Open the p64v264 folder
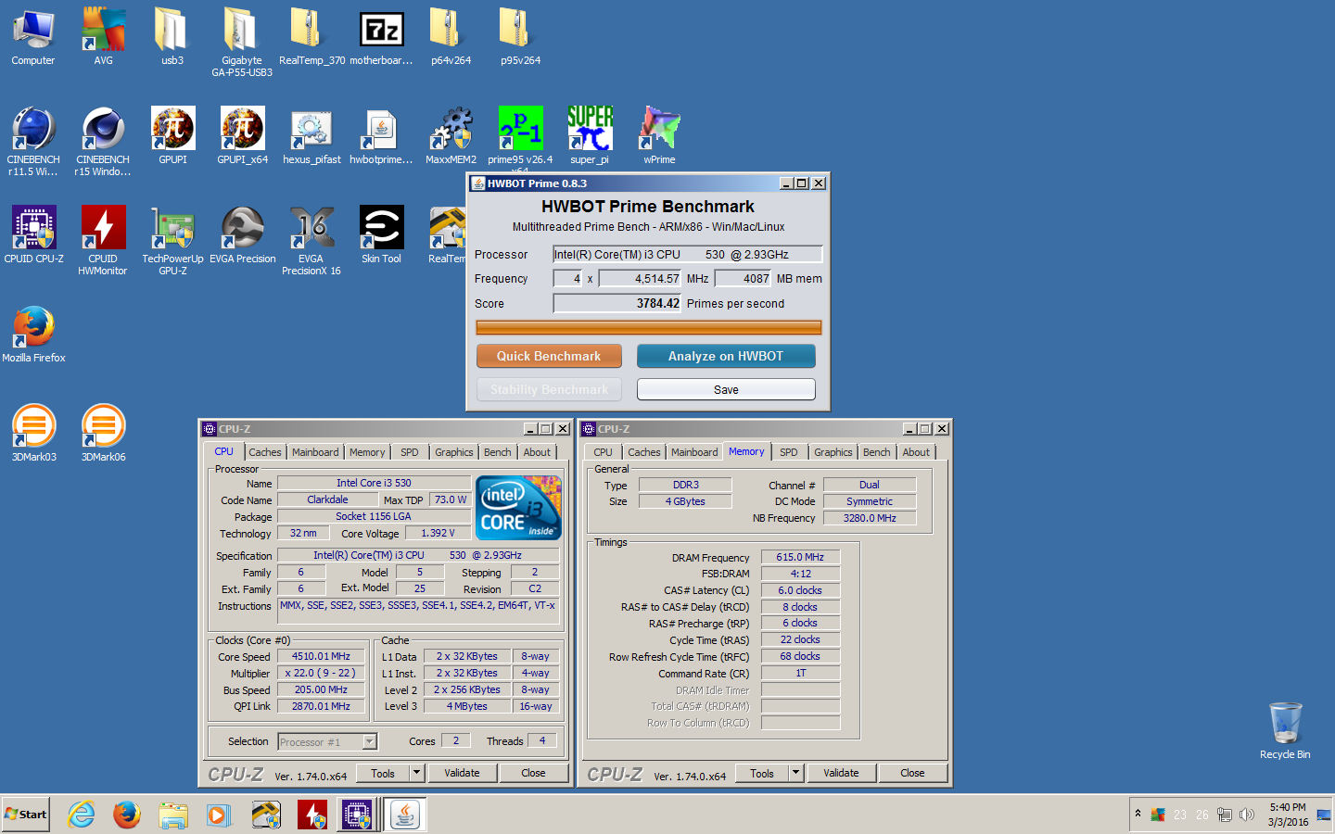 pos(451,37)
